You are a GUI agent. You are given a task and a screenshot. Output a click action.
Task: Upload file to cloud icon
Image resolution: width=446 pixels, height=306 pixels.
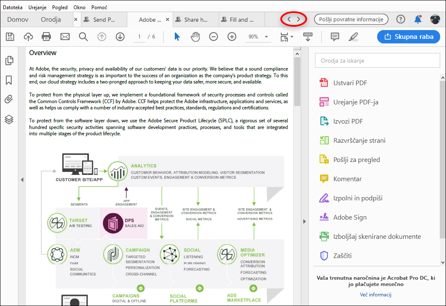point(28,37)
